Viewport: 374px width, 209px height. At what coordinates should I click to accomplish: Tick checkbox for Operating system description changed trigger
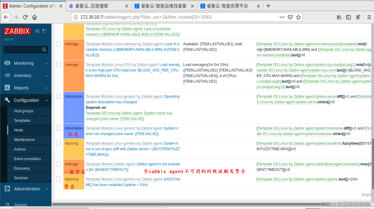pyautogui.click(x=58, y=96)
